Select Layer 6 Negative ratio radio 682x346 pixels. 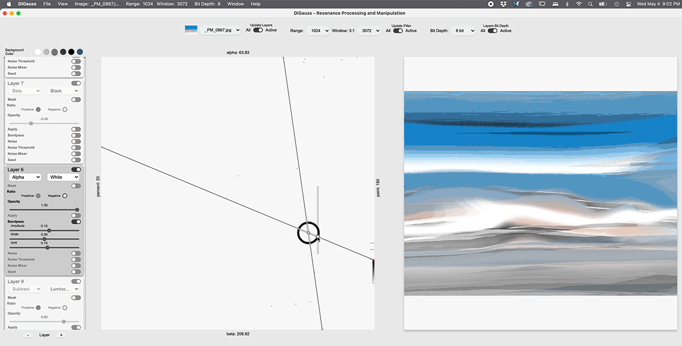pyautogui.click(x=65, y=196)
